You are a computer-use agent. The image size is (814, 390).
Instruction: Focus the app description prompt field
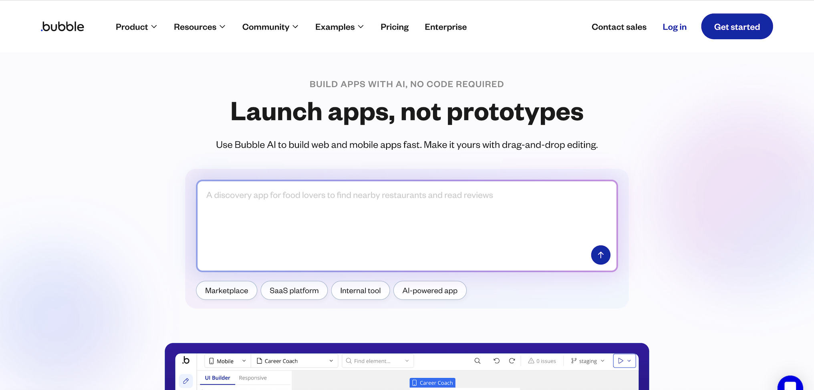click(x=407, y=226)
